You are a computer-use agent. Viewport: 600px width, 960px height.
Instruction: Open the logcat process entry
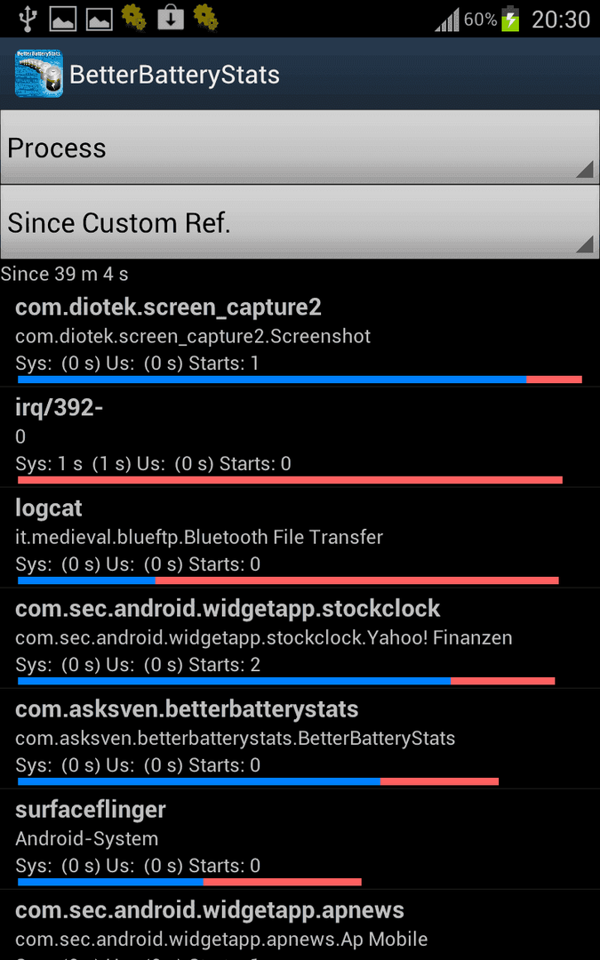[300, 538]
